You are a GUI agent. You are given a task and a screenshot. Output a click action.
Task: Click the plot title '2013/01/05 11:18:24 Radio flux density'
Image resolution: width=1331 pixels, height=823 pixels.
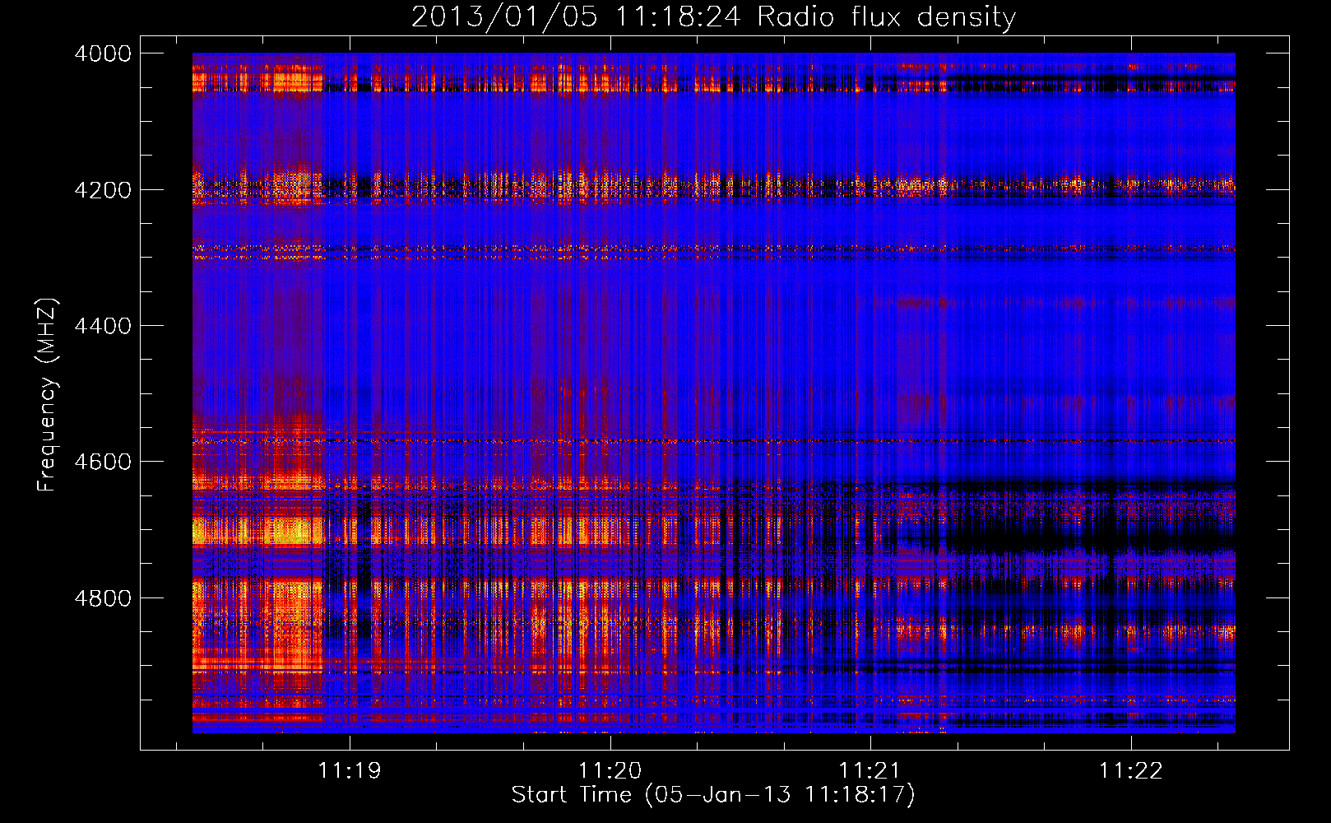[713, 16]
